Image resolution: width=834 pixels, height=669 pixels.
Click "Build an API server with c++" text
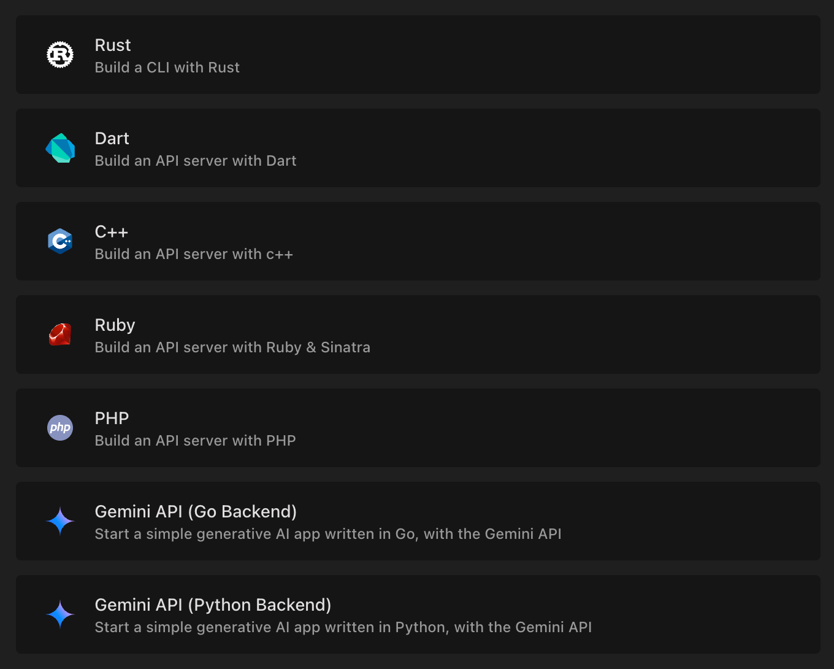click(194, 254)
